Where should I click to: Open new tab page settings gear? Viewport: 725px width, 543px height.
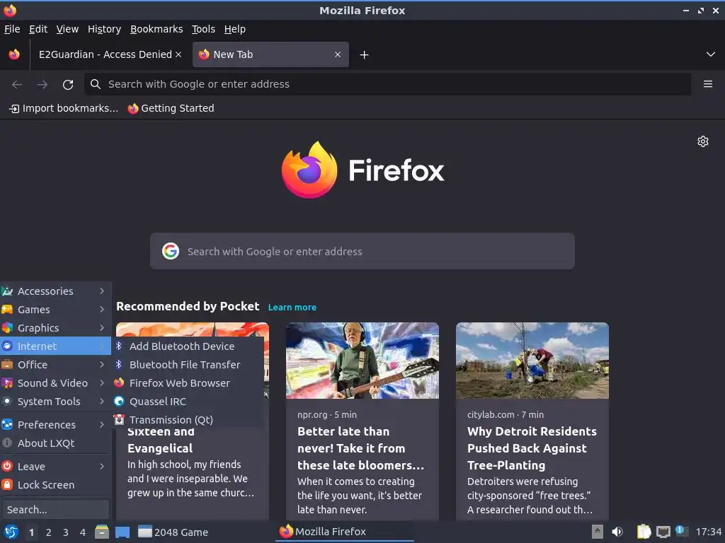(x=703, y=141)
